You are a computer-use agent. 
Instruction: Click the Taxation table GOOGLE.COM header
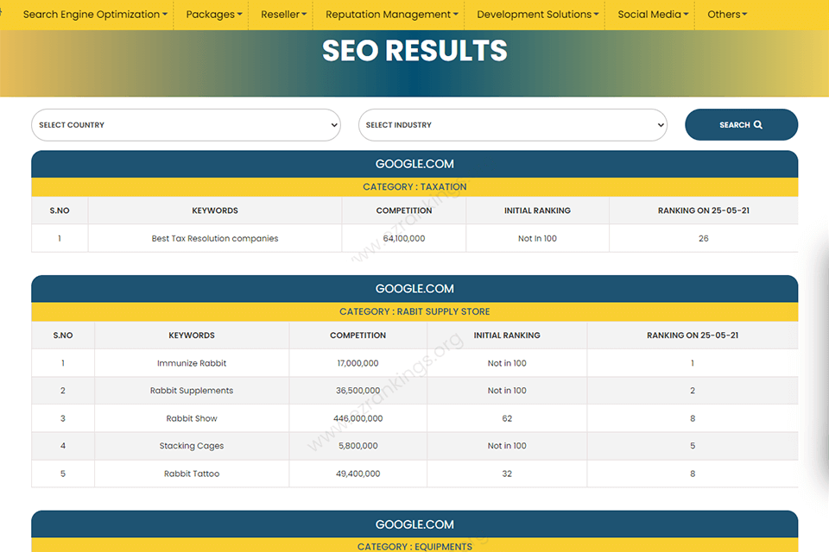pyautogui.click(x=414, y=164)
